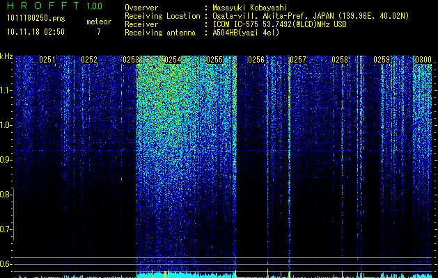Click the 0257 time marker
This screenshot has width=438, height=278.
pyautogui.click(x=298, y=60)
